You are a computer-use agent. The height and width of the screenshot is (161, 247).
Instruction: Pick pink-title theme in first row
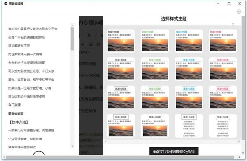(x=223, y=41)
